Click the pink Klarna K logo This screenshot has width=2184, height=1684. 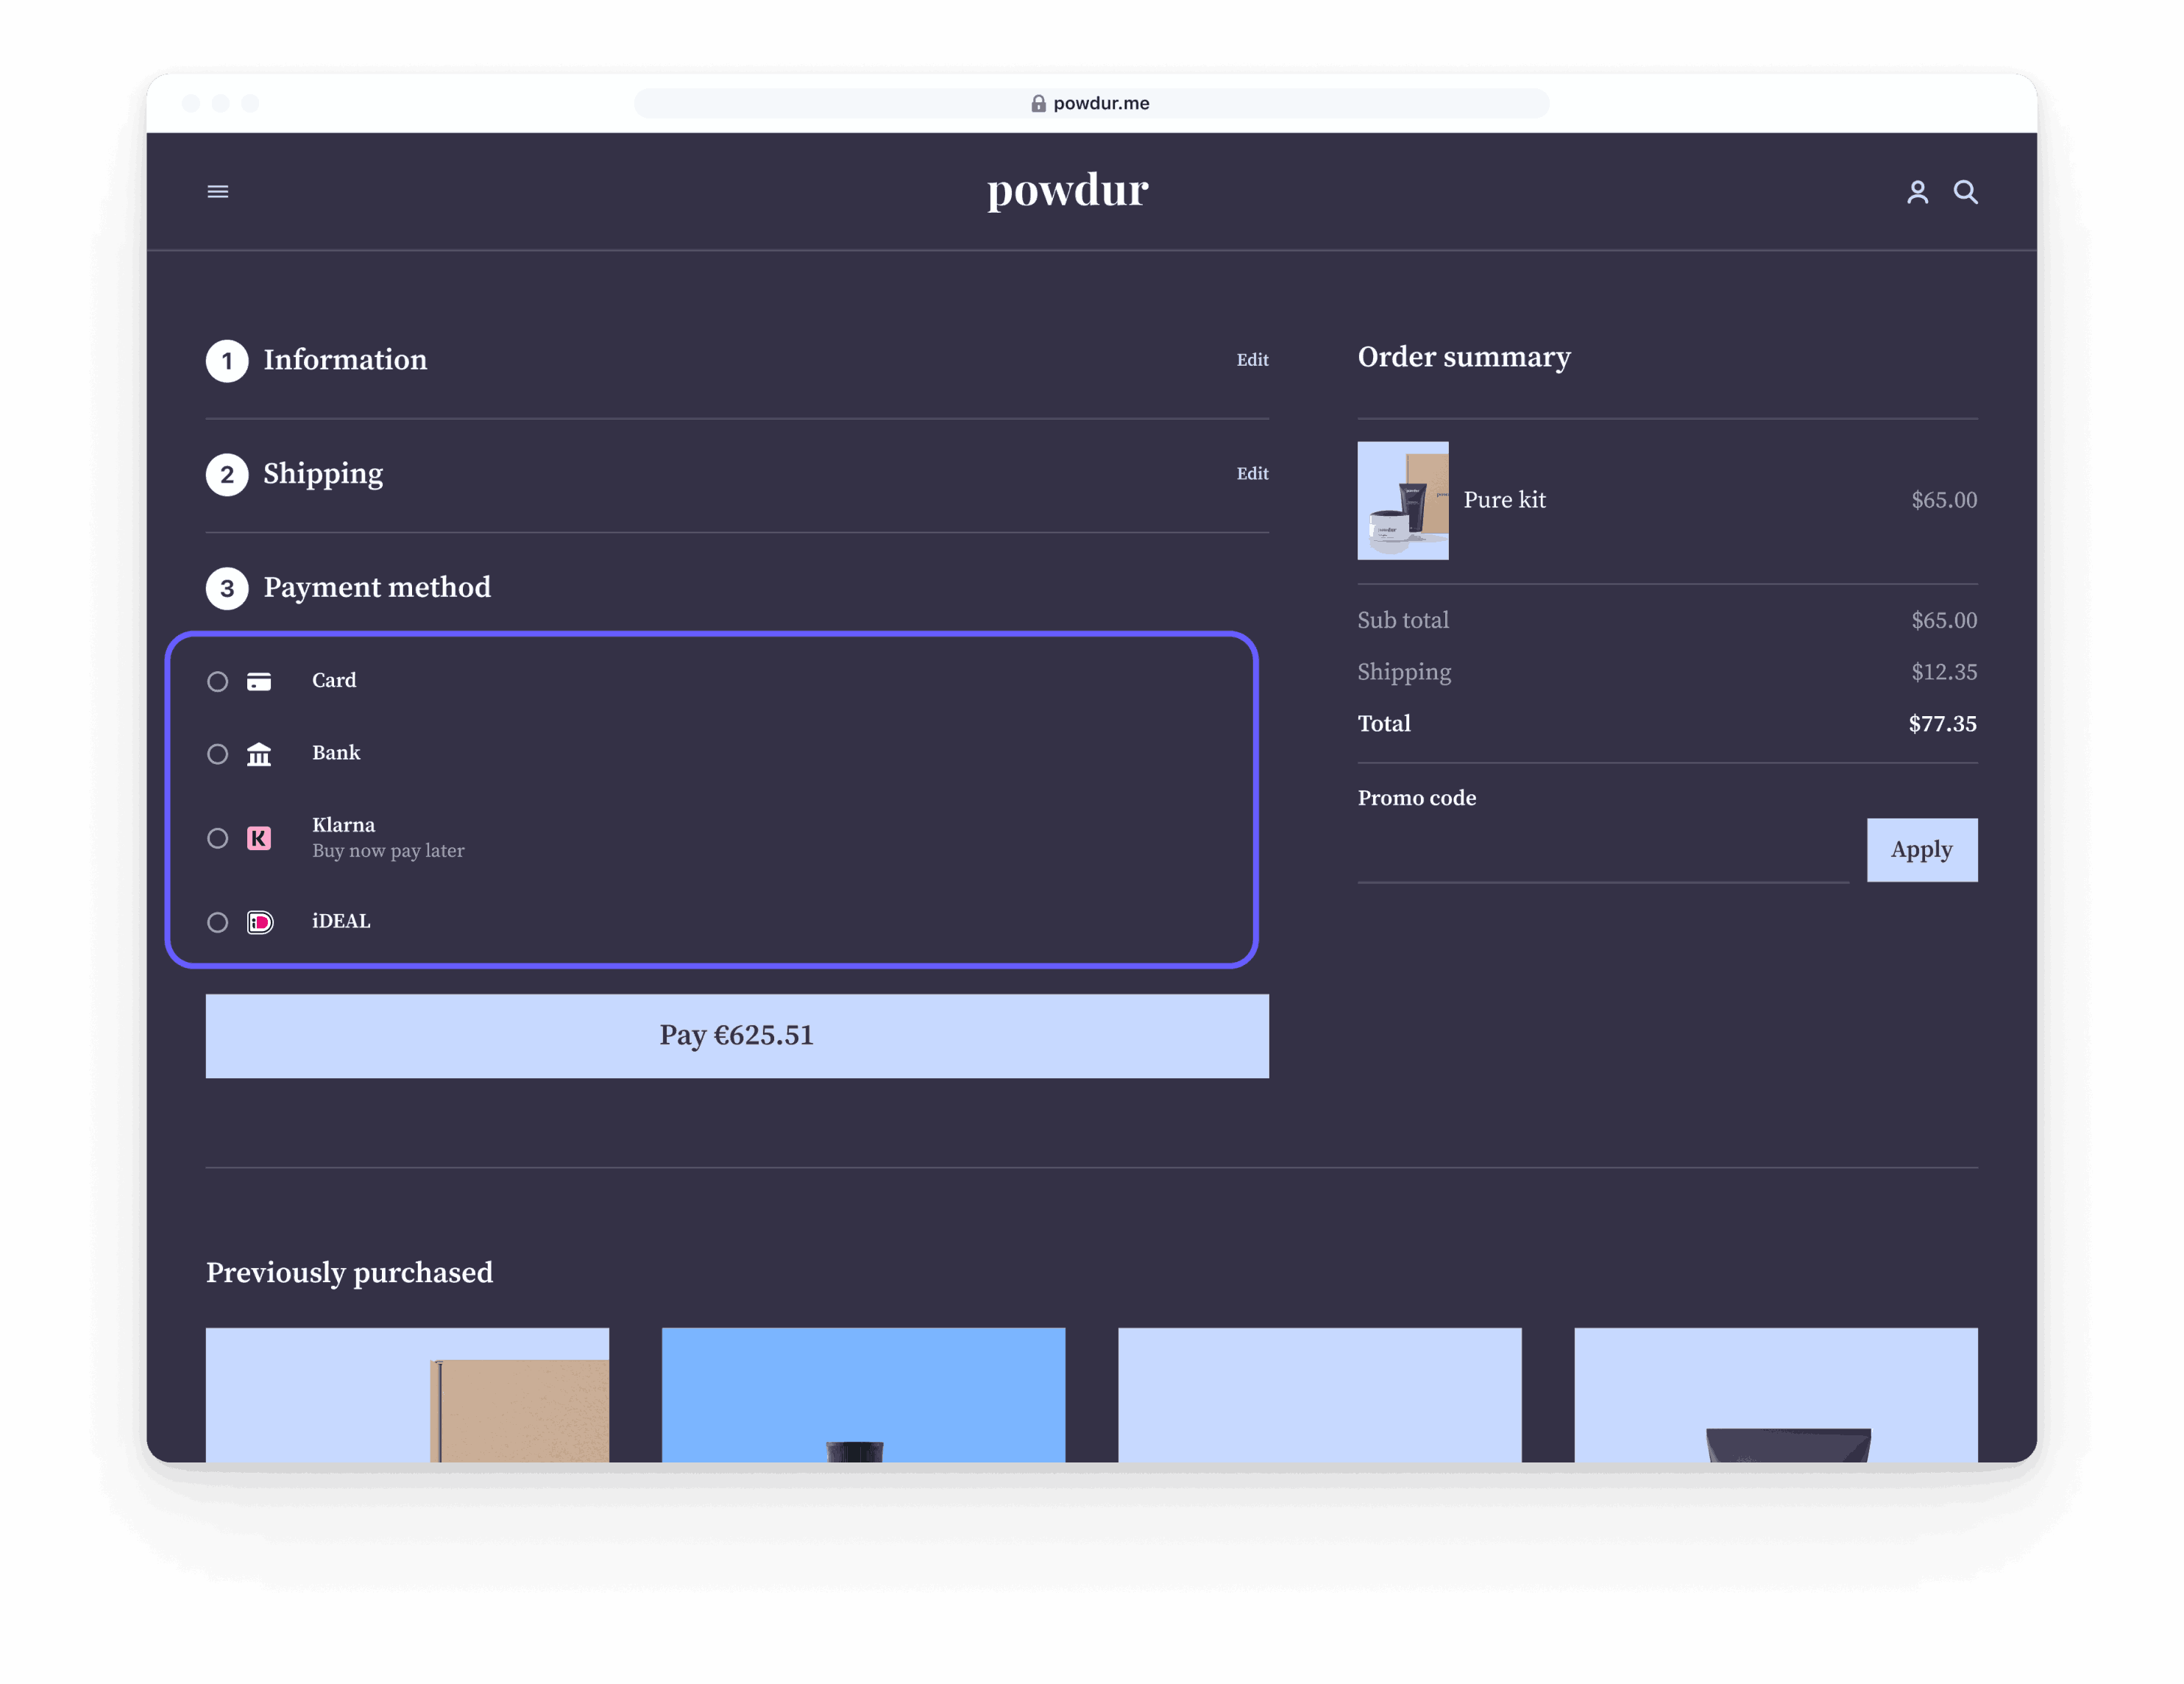tap(259, 838)
